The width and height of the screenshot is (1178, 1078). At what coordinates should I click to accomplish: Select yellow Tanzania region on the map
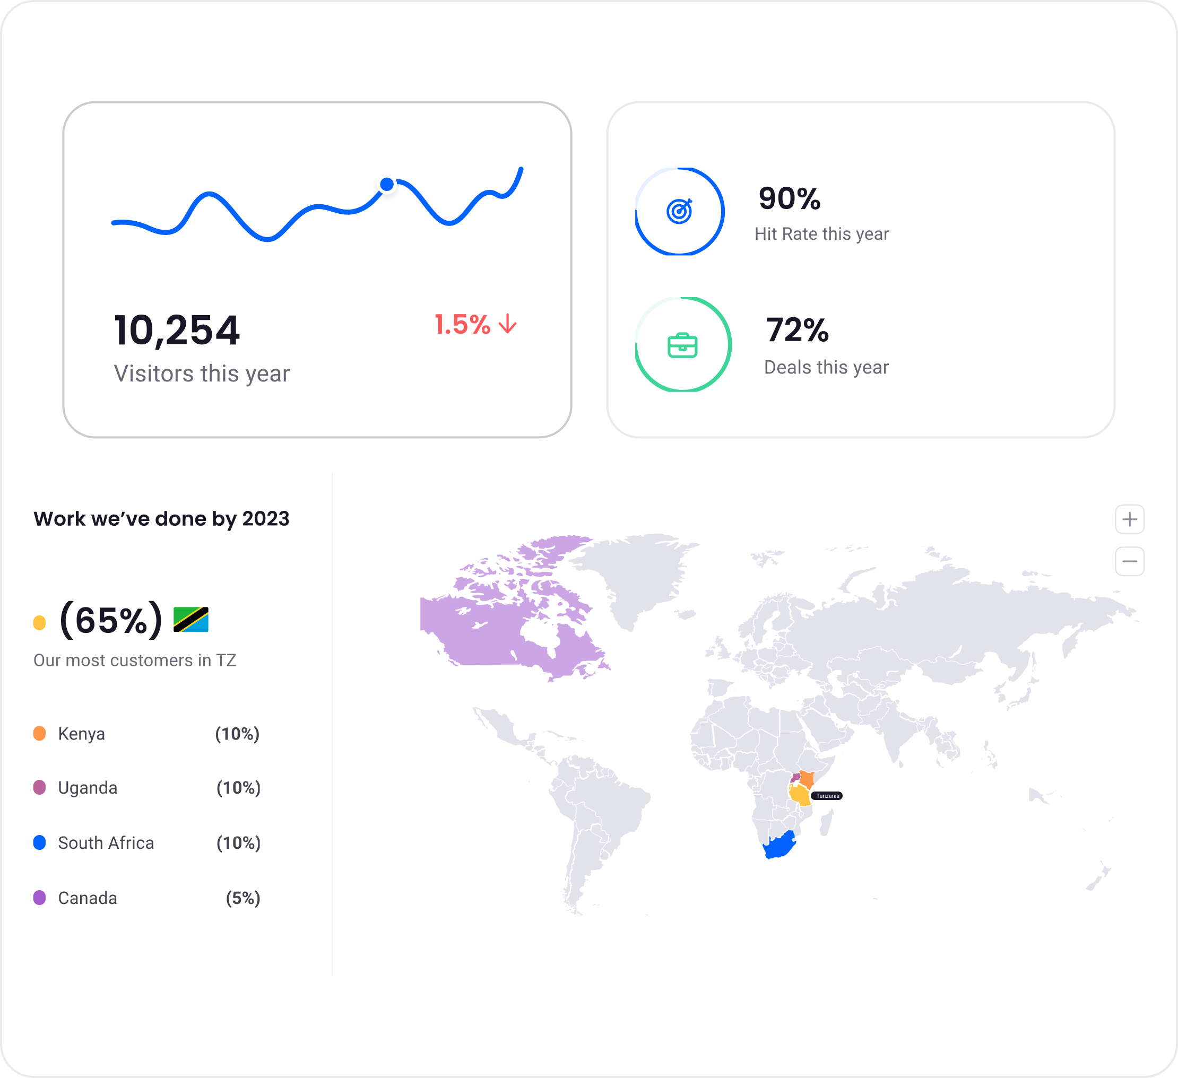(x=799, y=795)
